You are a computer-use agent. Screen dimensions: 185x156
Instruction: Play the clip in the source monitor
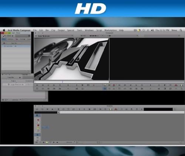point(68,85)
